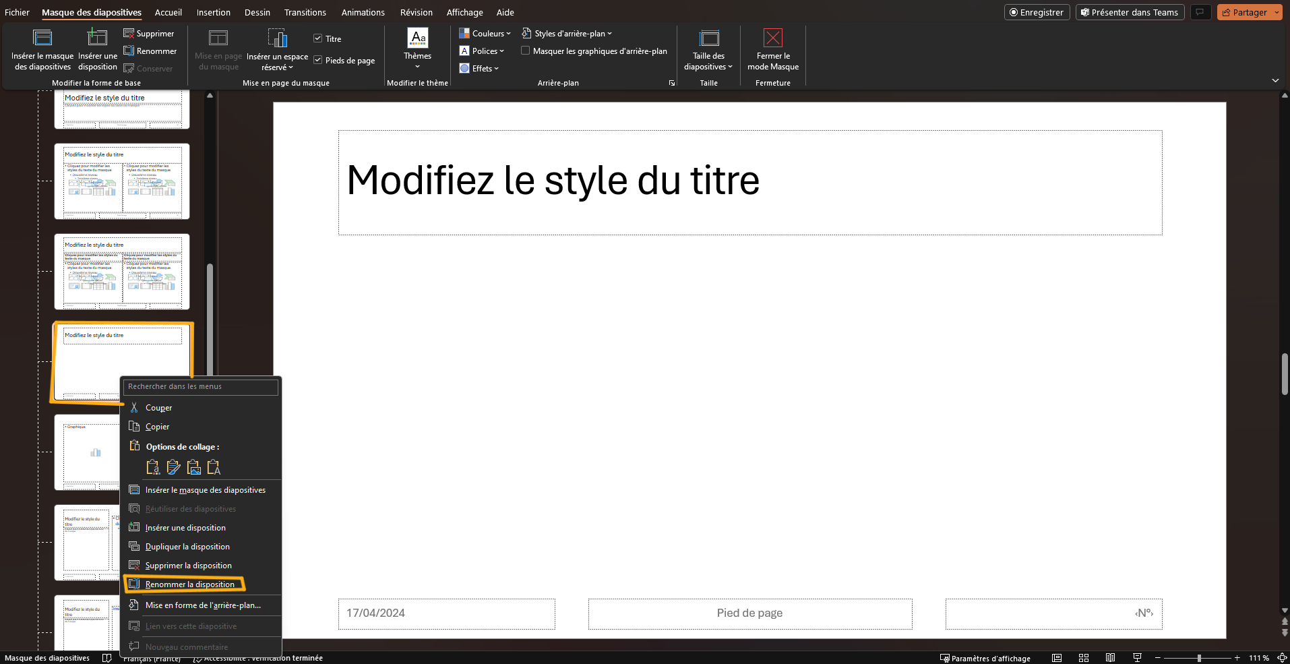Enable Masquer les graphiques d'arrière-plan

(525, 51)
